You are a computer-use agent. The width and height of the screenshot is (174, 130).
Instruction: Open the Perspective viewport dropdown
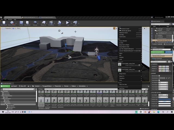click(x=7, y=28)
